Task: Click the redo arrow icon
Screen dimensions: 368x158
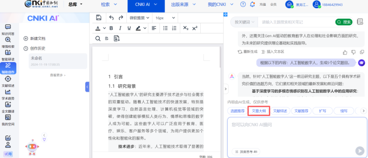Action: coord(121,18)
